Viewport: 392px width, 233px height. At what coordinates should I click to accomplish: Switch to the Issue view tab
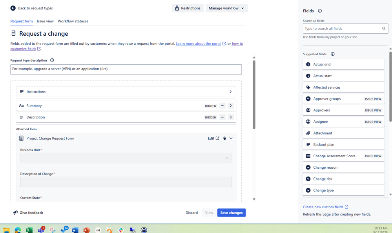(45, 21)
